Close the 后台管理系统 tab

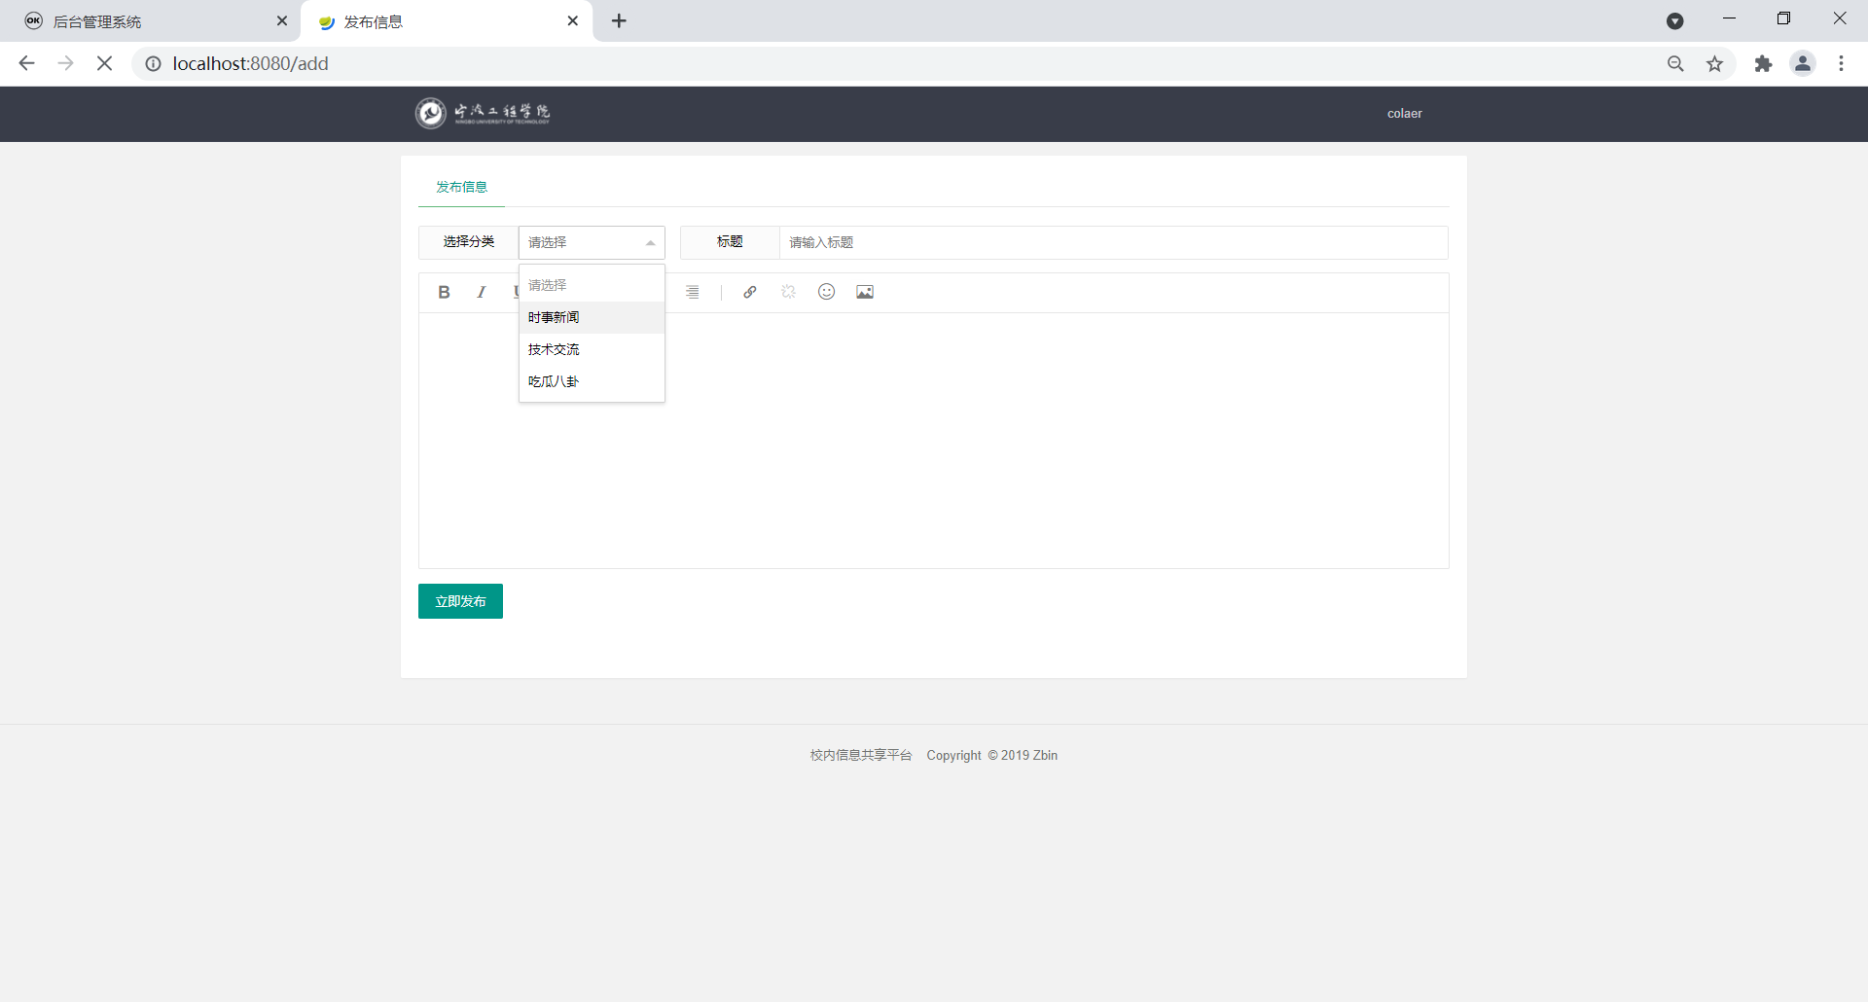click(x=282, y=20)
